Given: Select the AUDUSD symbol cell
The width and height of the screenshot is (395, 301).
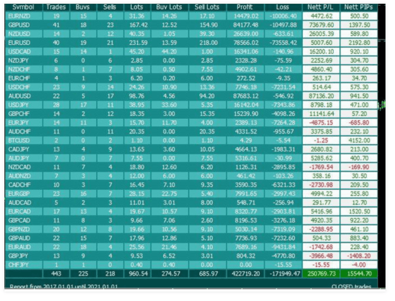Looking at the screenshot, I should (x=23, y=96).
